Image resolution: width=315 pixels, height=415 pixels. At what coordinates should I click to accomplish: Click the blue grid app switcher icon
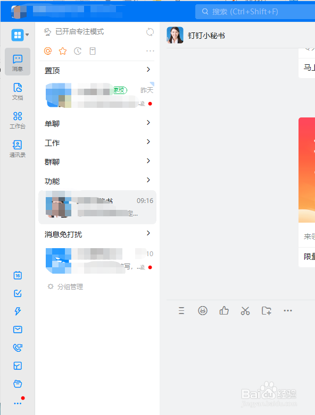(x=18, y=35)
